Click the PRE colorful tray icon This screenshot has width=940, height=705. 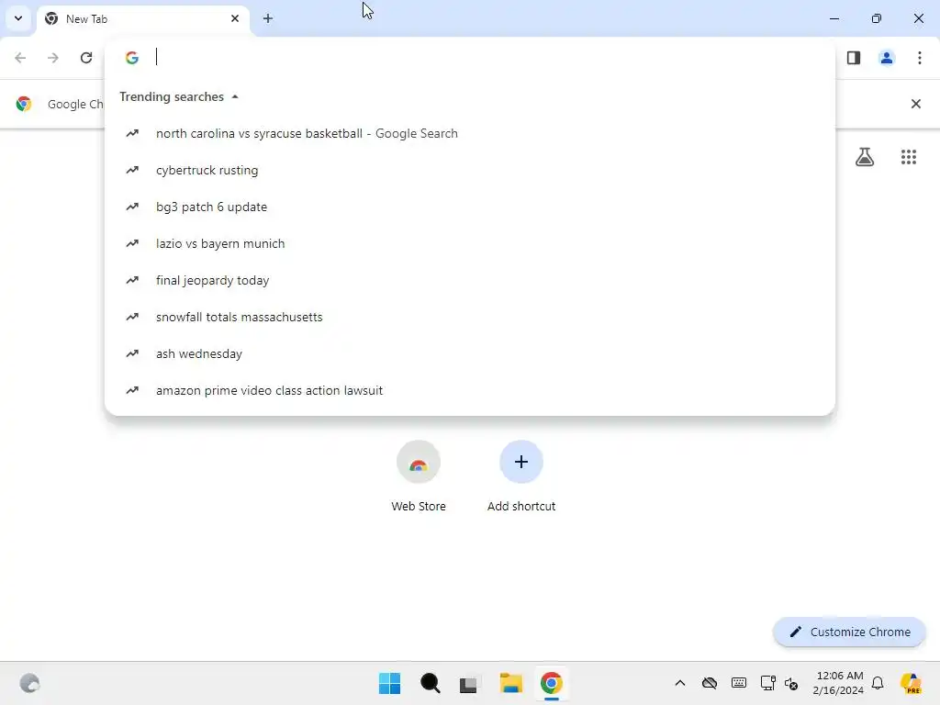(911, 683)
